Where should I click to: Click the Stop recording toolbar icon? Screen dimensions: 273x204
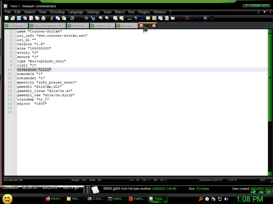coord(193,18)
